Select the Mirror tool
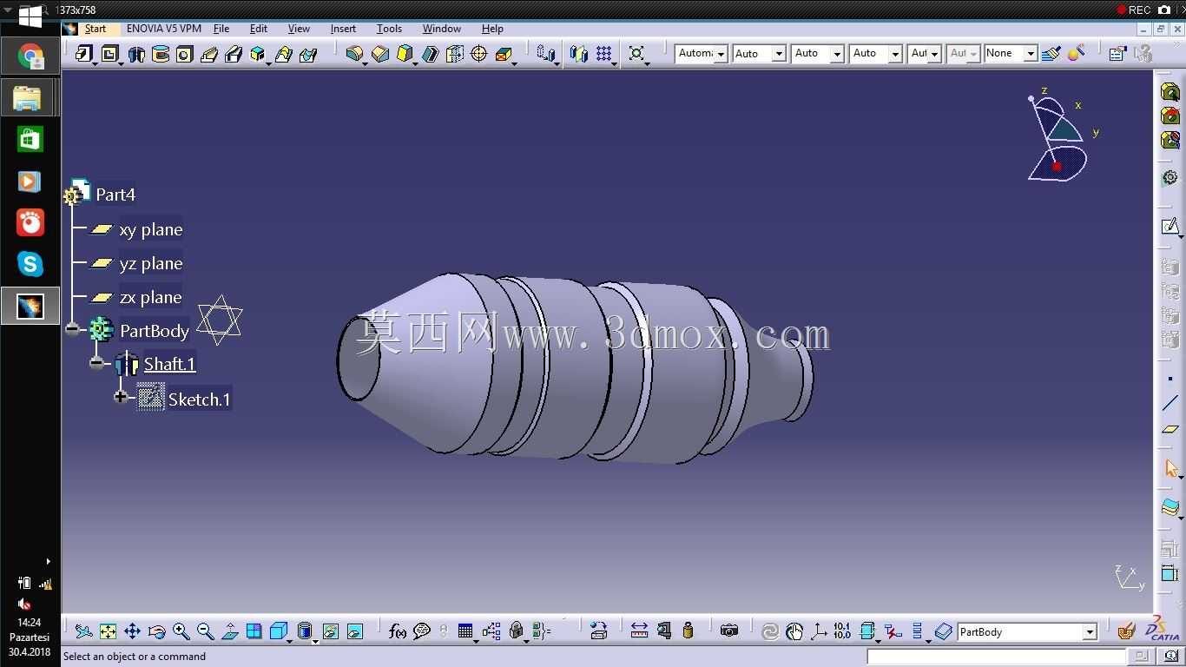This screenshot has height=667, width=1186. 579,54
